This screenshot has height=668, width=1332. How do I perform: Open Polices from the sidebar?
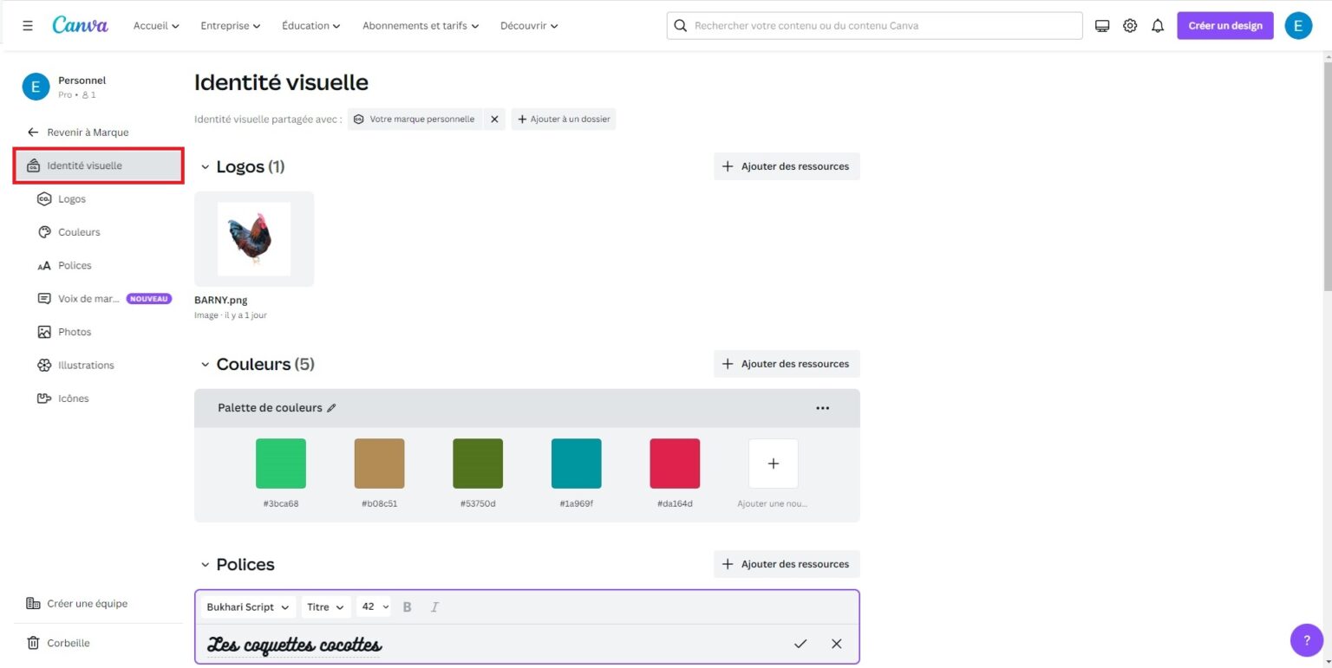coord(75,265)
